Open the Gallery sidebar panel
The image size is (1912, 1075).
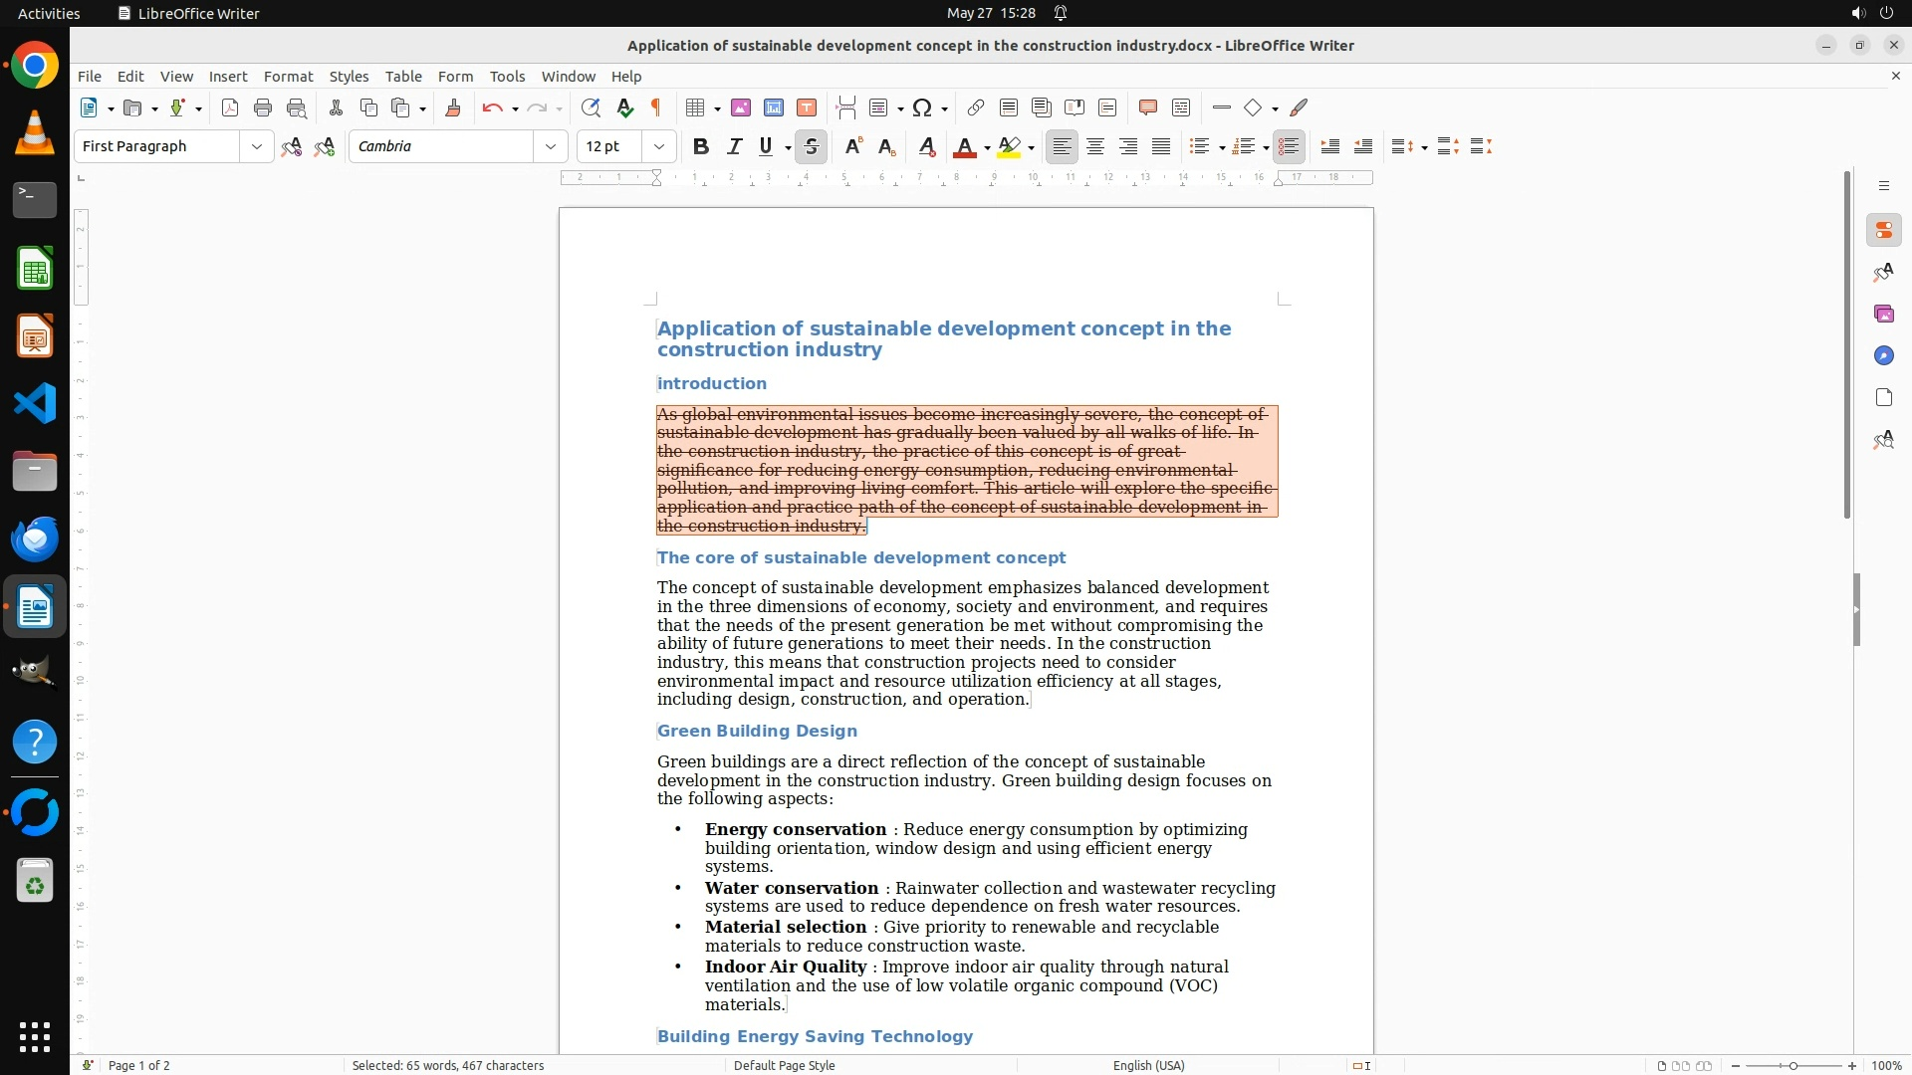(x=1883, y=314)
